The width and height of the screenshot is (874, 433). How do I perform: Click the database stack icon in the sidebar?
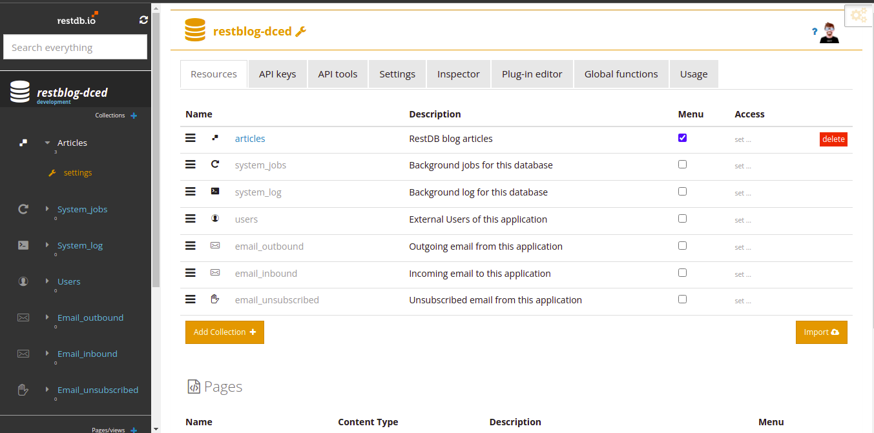tap(20, 92)
